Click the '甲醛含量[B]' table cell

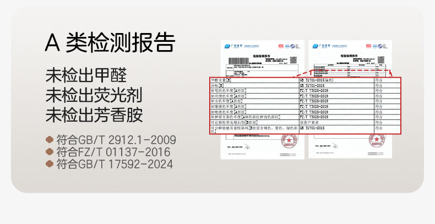(x=254, y=80)
